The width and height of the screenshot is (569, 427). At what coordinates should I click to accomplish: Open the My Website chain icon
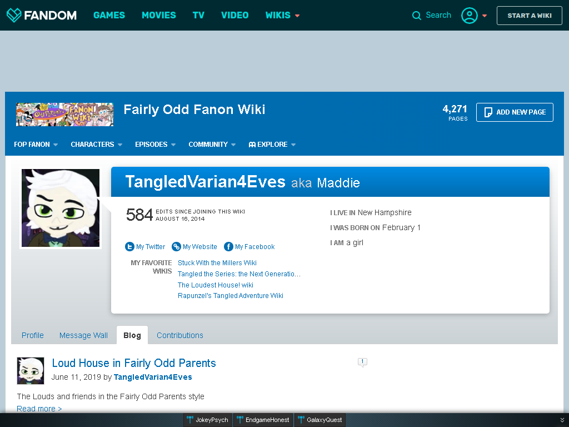coord(176,246)
